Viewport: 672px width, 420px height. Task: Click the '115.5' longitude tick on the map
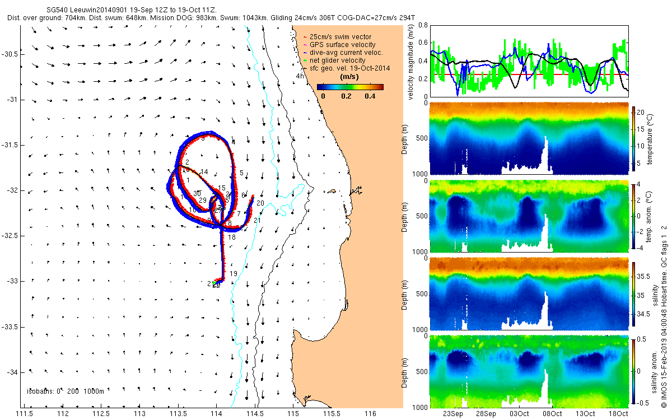[332, 413]
